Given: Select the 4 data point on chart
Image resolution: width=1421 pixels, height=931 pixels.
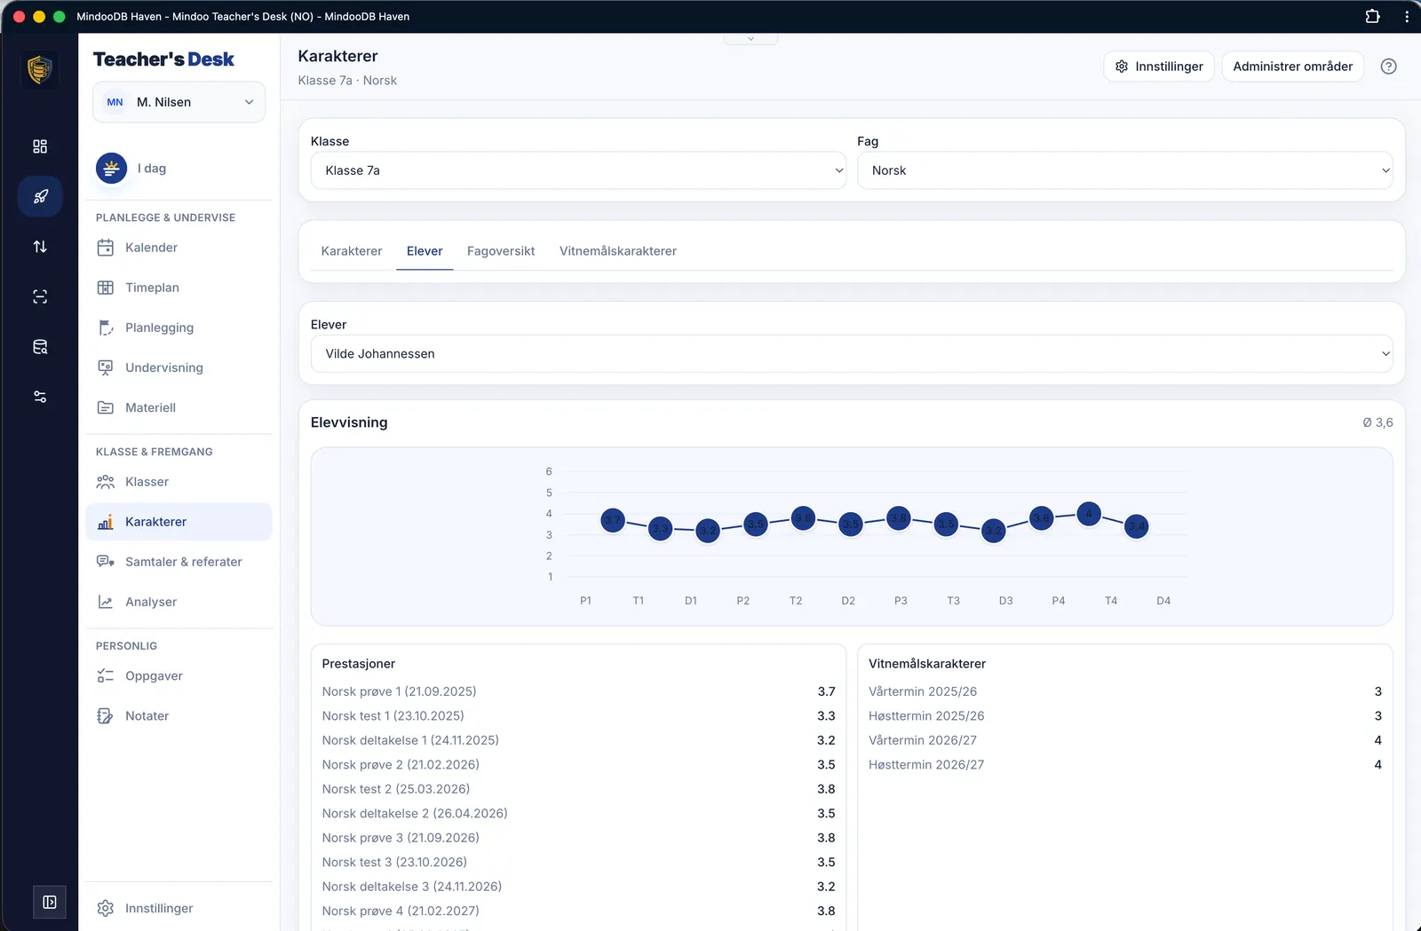Looking at the screenshot, I should [x=1089, y=513].
